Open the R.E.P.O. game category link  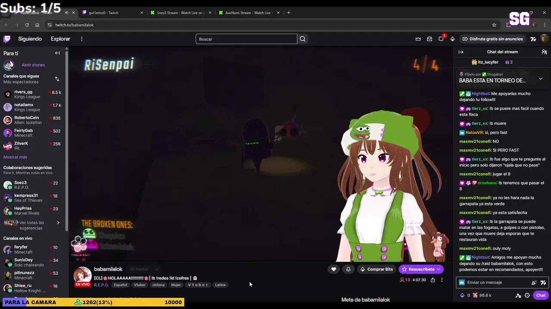point(101,285)
